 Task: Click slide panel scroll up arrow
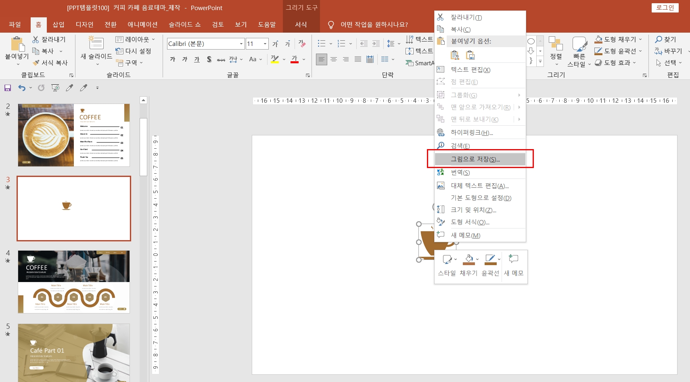[143, 100]
